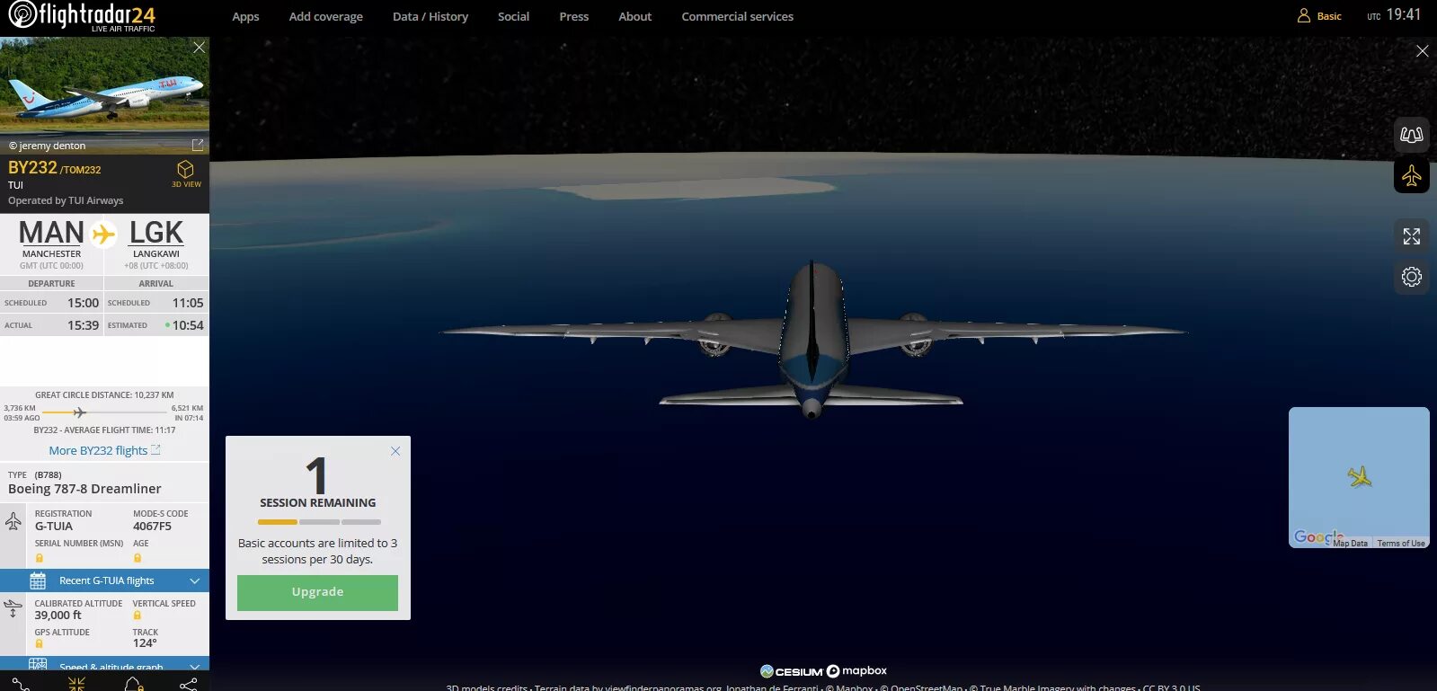Image resolution: width=1437 pixels, height=691 pixels.
Task: Open the Social menu
Action: pos(513,16)
